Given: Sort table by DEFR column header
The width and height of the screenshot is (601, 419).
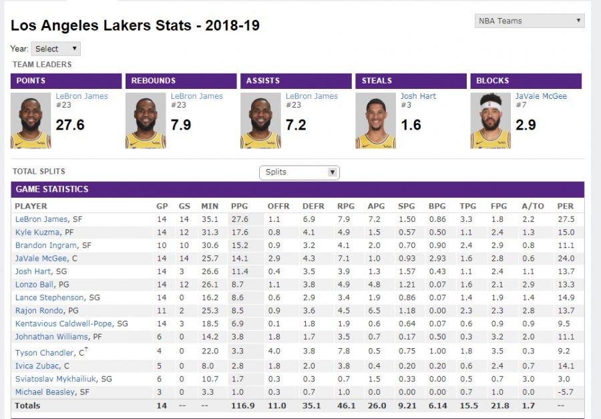Looking at the screenshot, I should click(x=313, y=206).
